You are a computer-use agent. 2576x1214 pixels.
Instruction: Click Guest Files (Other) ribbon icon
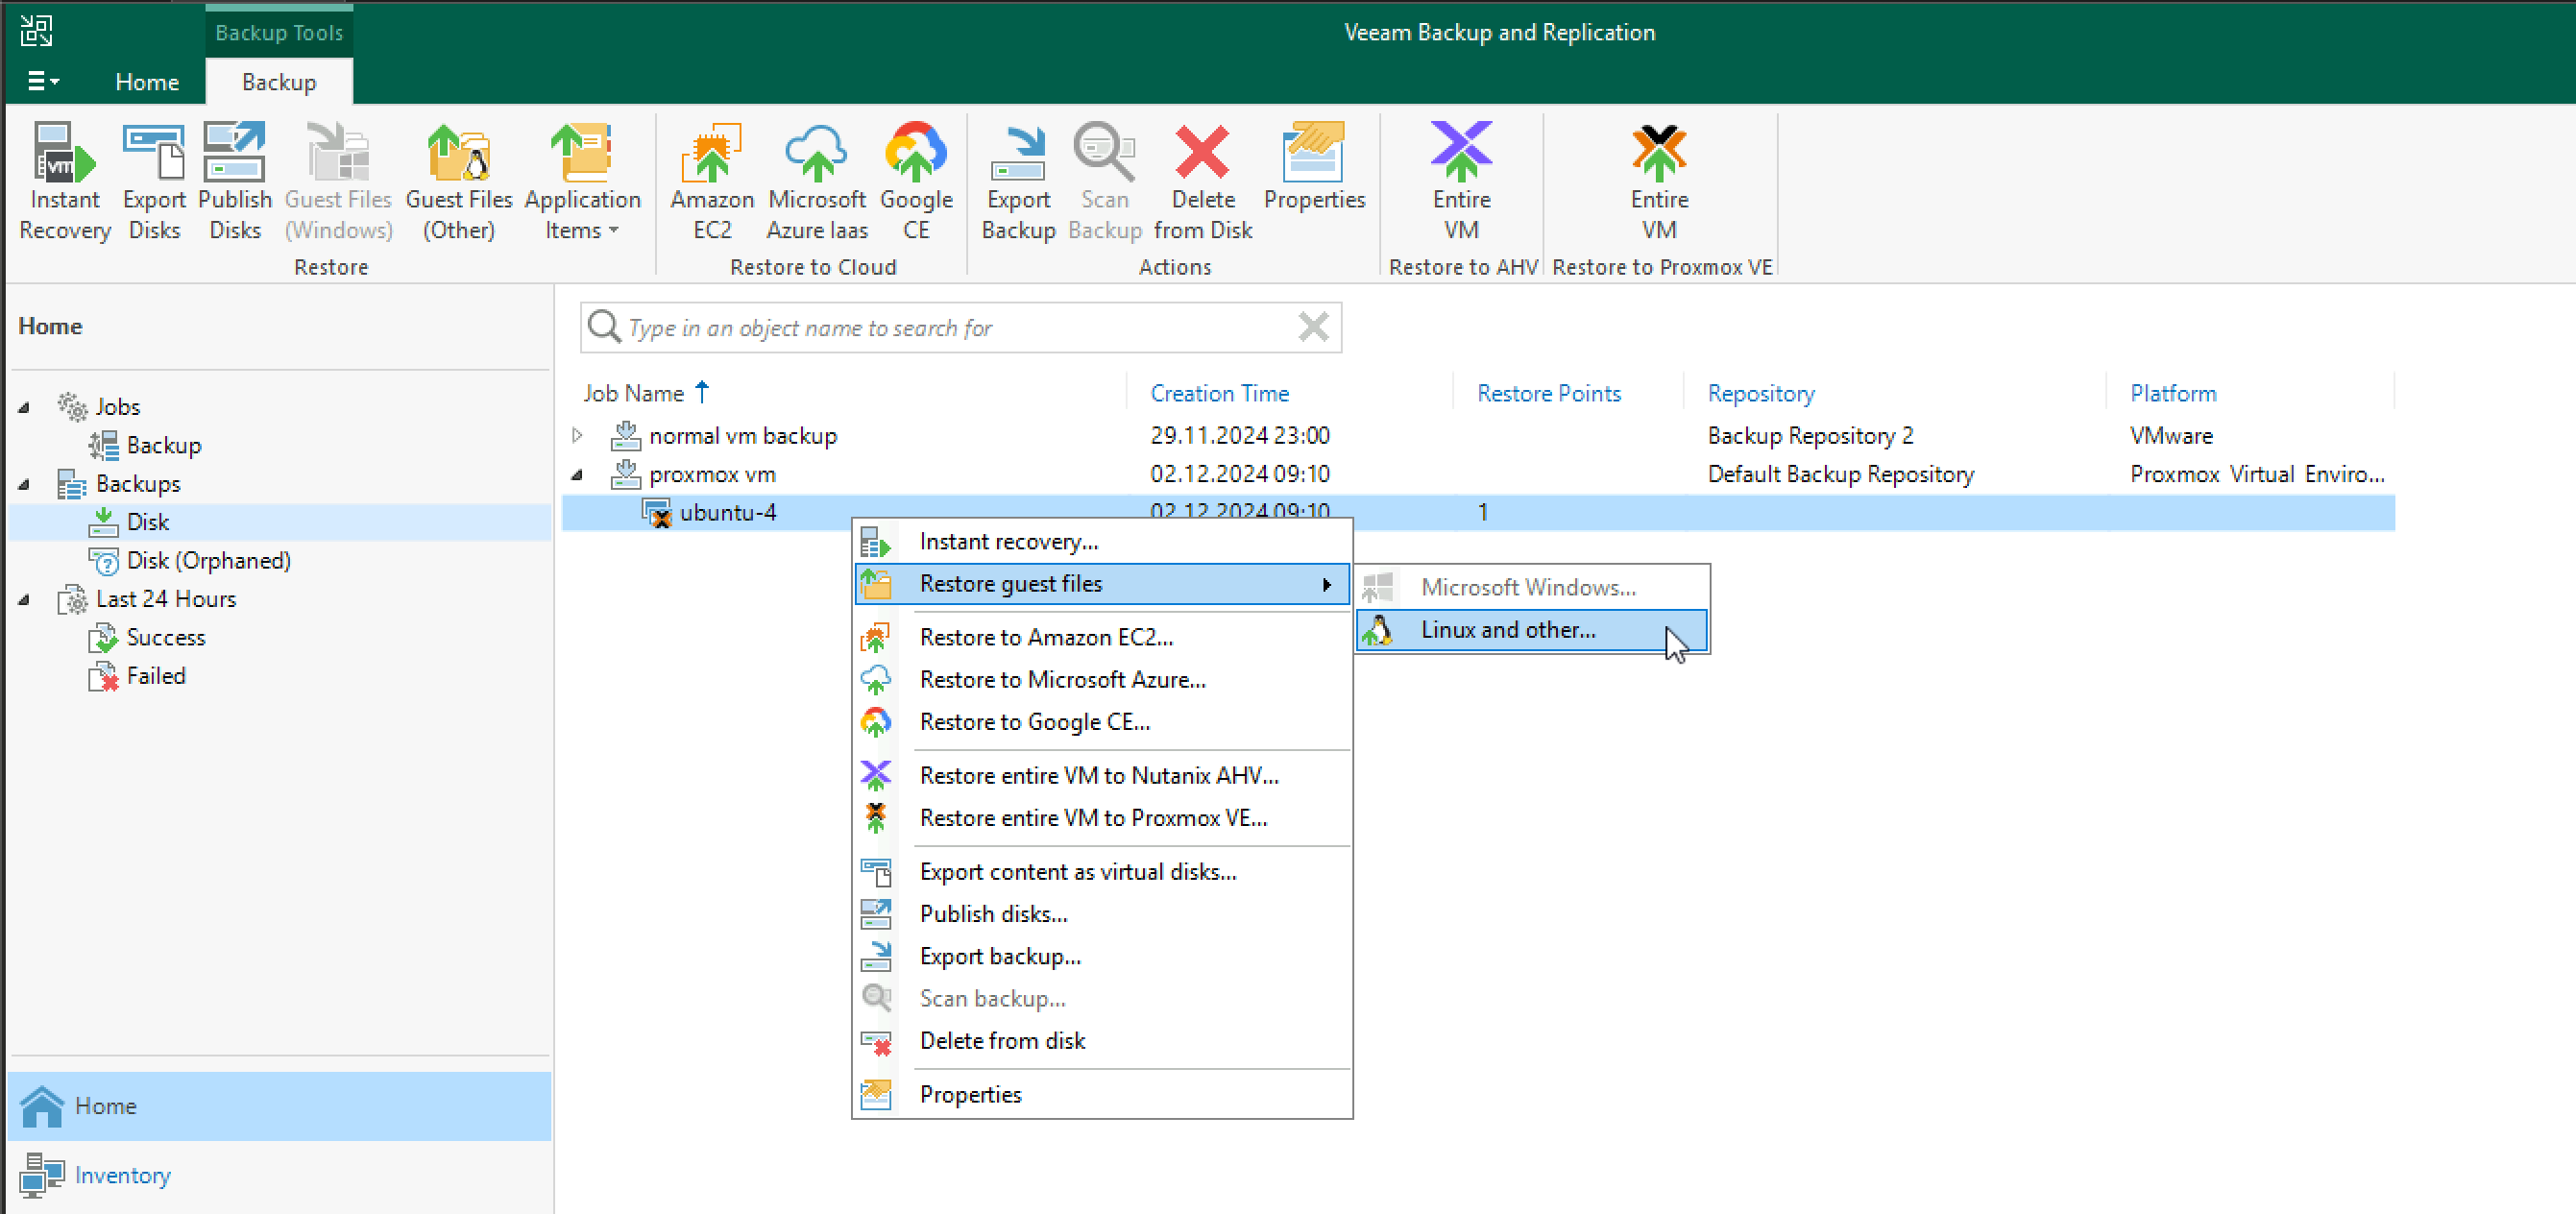click(x=459, y=182)
